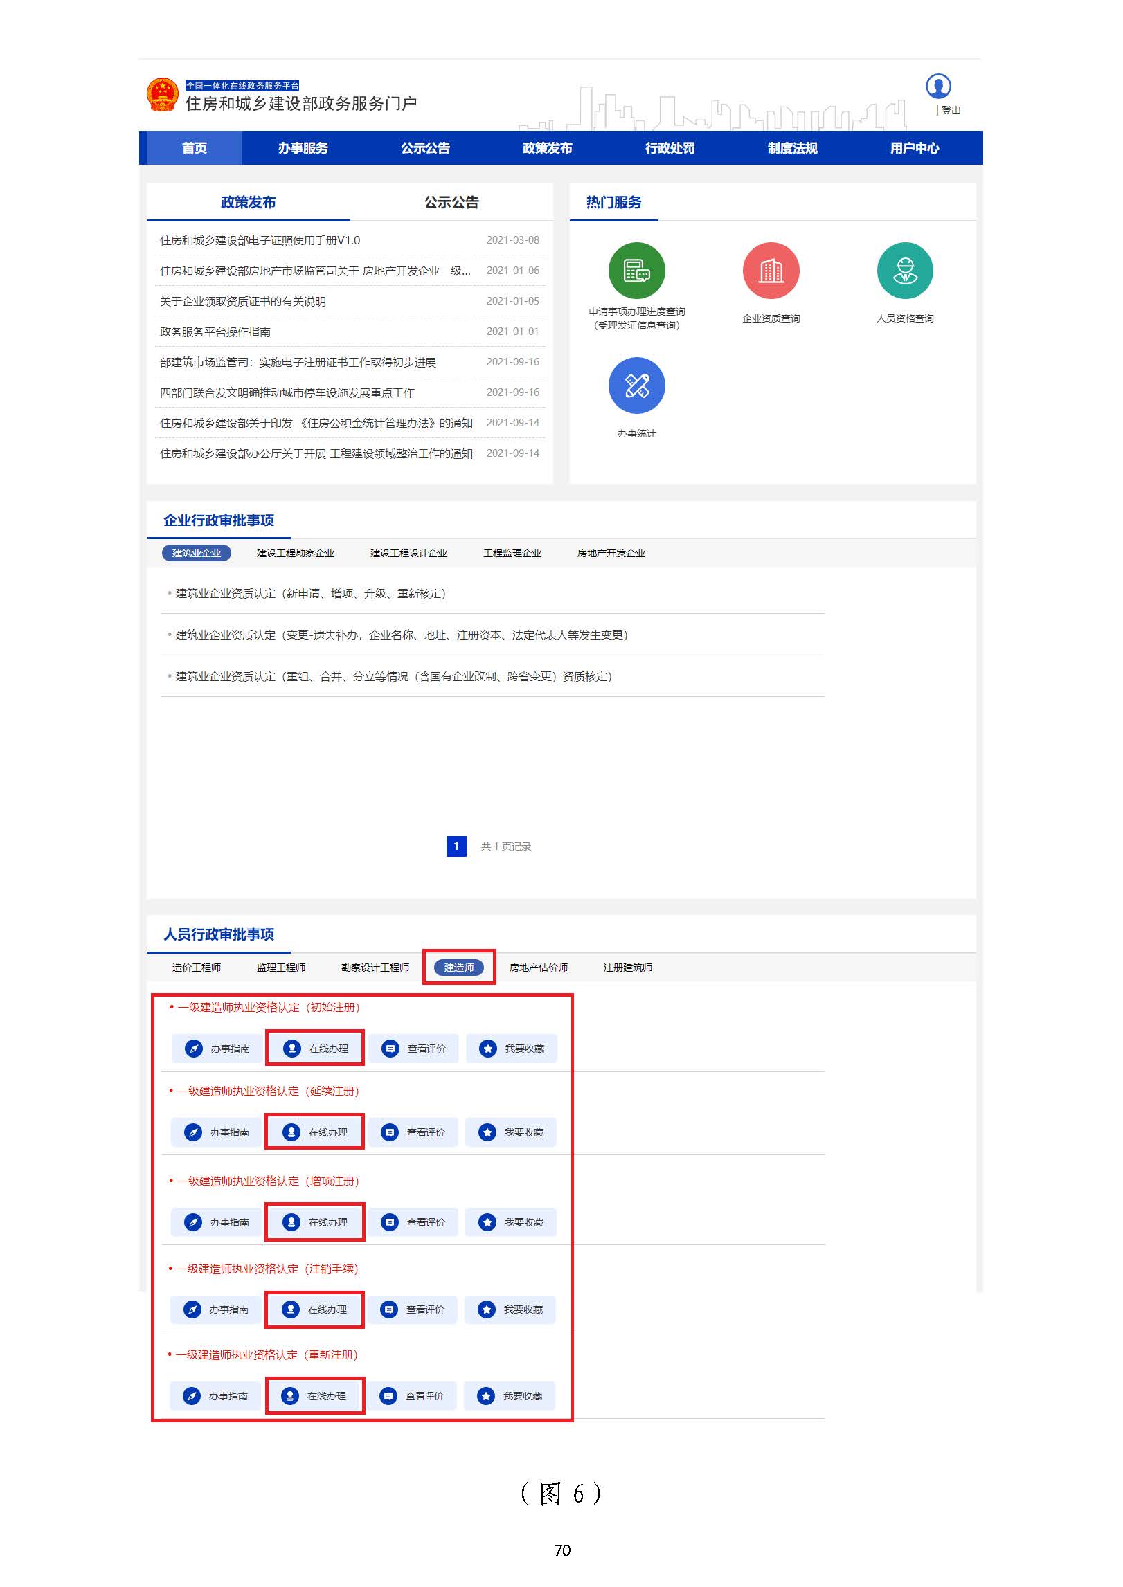The width and height of the screenshot is (1123, 1587).
Task: Open the 办事服务 navigation menu
Action: pyautogui.click(x=303, y=148)
